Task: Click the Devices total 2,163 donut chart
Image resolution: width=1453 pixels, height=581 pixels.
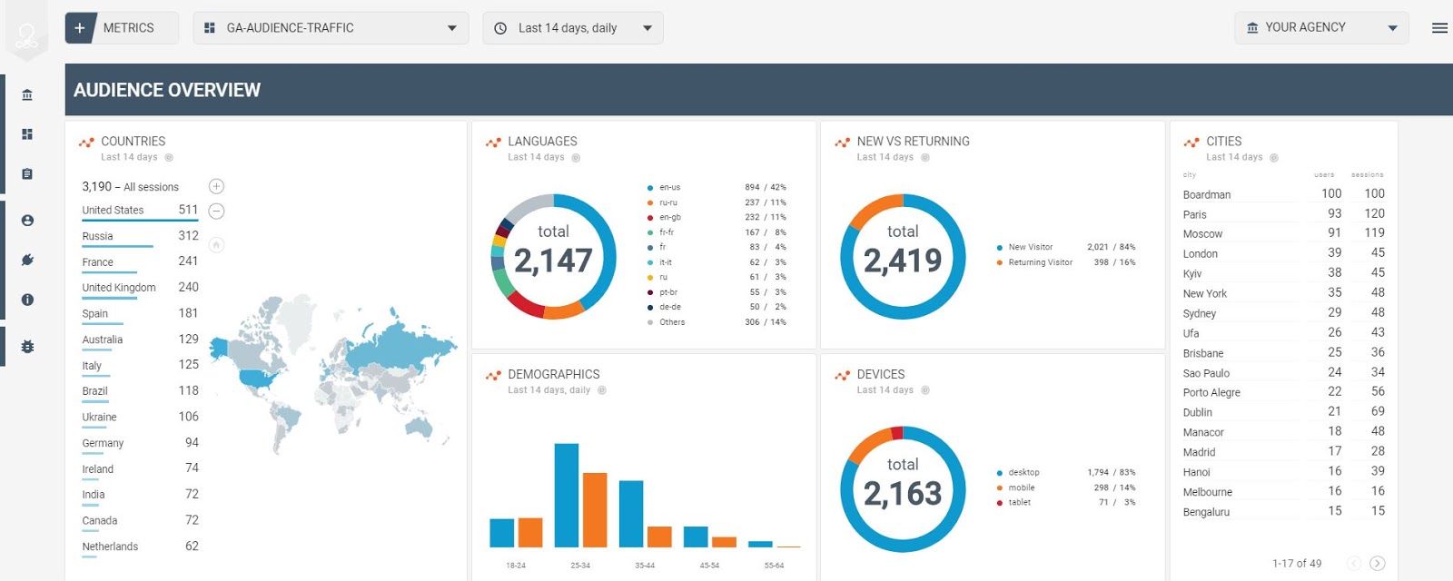Action: click(x=903, y=489)
